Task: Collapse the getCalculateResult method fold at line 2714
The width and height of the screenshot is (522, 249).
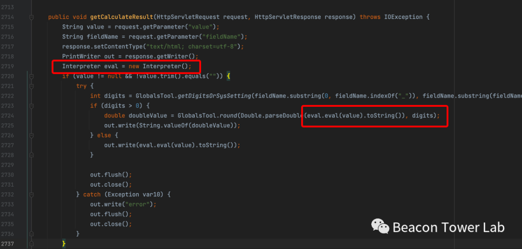Action: 31,17
